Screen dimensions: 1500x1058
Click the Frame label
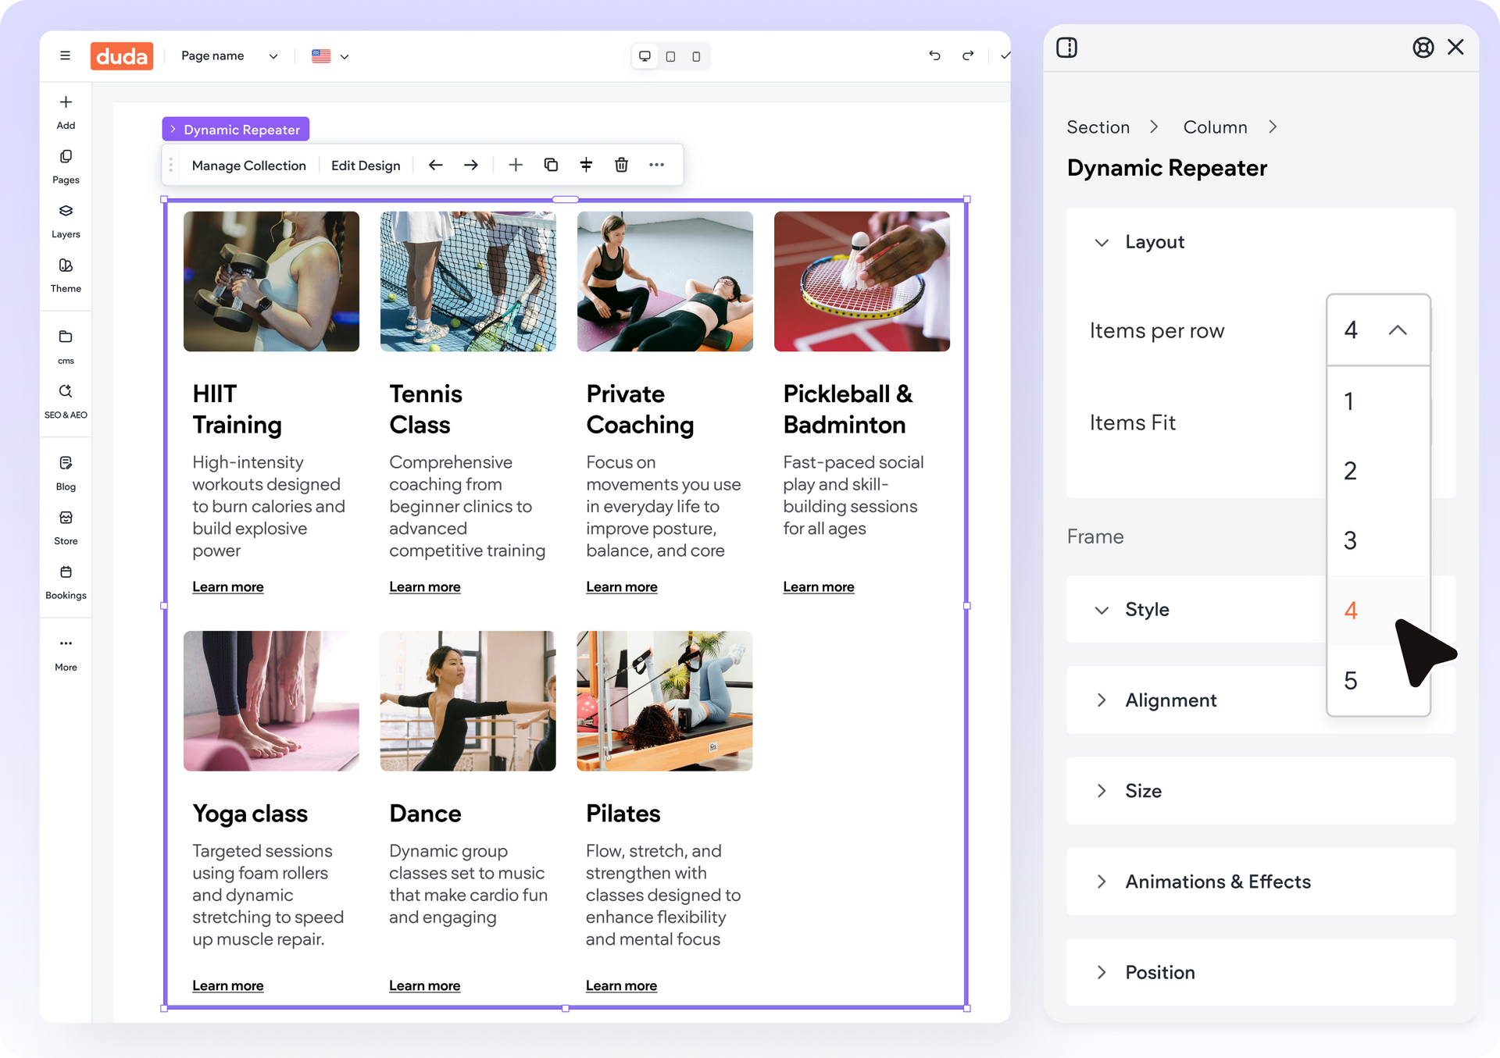tap(1095, 536)
